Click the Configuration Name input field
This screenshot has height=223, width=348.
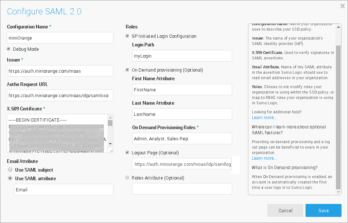click(60, 38)
